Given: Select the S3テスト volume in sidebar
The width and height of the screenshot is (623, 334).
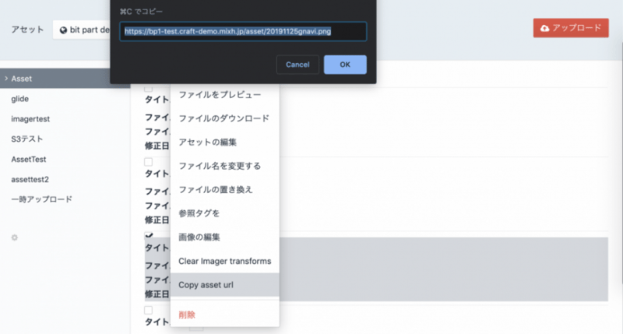Looking at the screenshot, I should tap(27, 139).
